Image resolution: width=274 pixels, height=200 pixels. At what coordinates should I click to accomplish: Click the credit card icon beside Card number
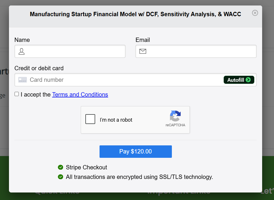[x=23, y=80]
